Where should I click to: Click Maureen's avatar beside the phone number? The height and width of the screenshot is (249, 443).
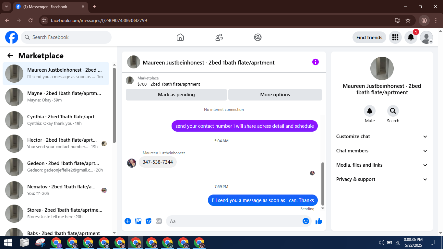coord(132,163)
